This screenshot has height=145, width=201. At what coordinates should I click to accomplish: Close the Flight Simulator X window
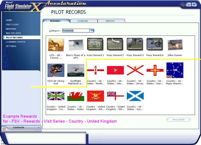click(x=194, y=5)
